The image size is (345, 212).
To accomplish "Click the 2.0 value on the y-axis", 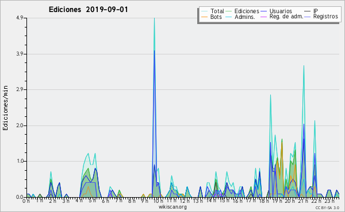I will [x=20, y=125].
